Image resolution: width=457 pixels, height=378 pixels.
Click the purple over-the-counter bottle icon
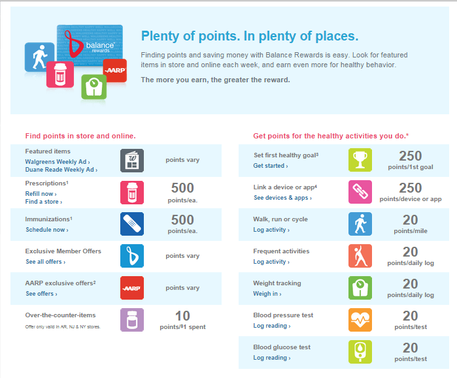132,320
